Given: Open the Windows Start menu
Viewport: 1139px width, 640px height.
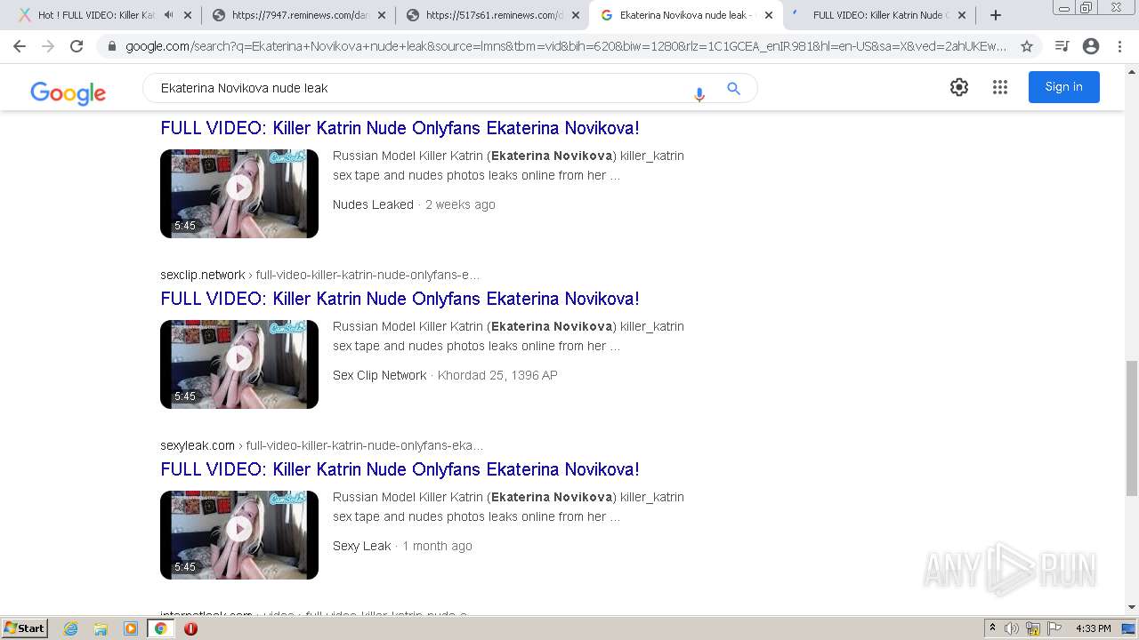Looking at the screenshot, I should [25, 628].
